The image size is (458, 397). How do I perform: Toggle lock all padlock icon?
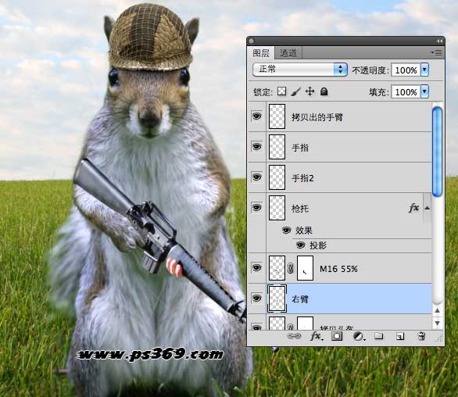324,91
